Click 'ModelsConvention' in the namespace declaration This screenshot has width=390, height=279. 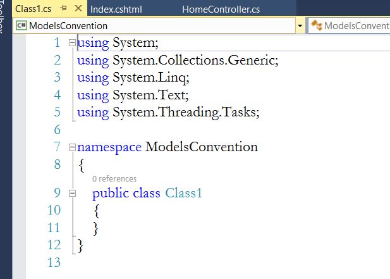[x=202, y=147]
